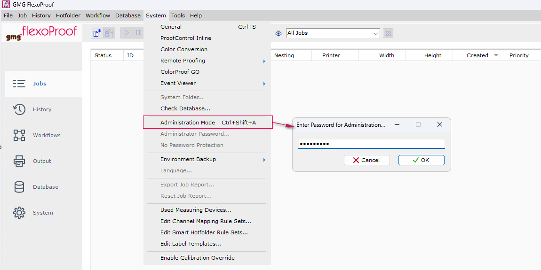Minimize the Enter Password dialog
The image size is (541, 270).
coord(397,124)
